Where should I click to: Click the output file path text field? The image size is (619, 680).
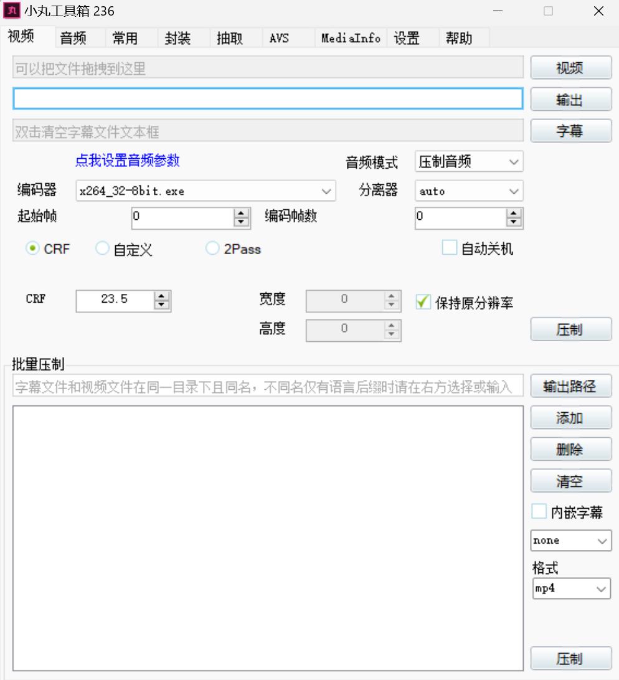[268, 99]
